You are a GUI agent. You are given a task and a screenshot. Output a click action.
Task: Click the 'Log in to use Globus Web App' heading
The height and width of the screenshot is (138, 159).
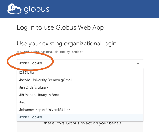pyautogui.click(x=60, y=27)
